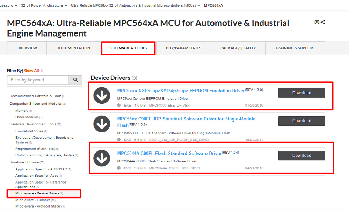Screen dimensions: 349x210
Task: Select Application Specific - AUTOSAR filter
Action: click(41, 169)
